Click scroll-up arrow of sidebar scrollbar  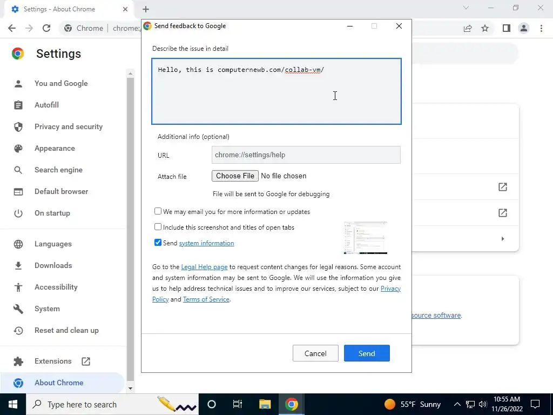point(131,73)
